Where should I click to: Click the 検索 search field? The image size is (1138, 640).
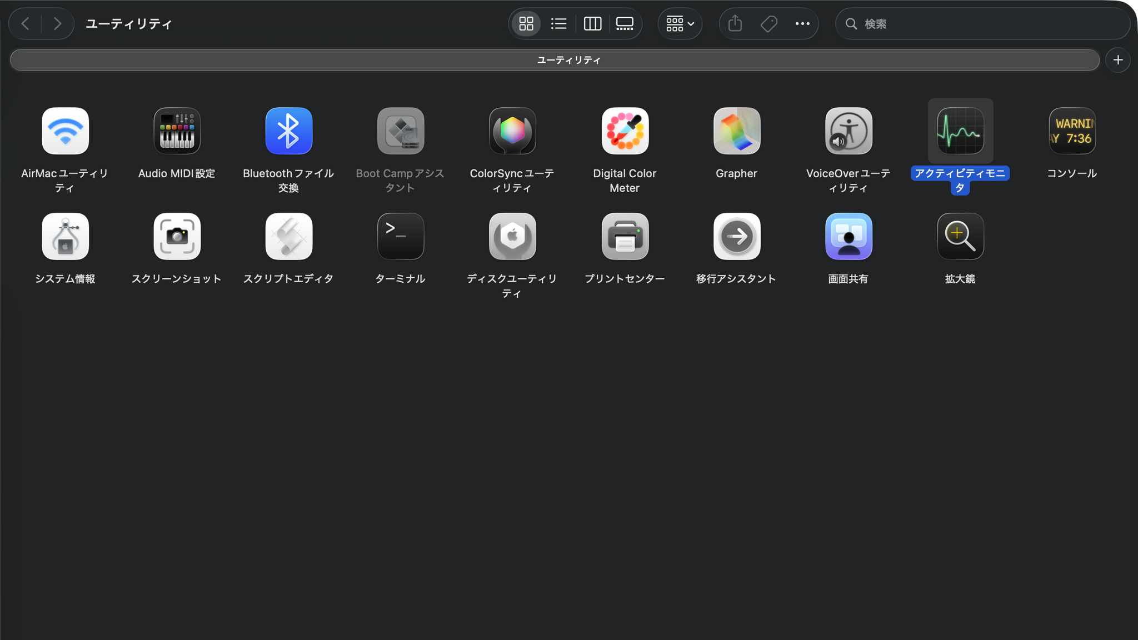[x=982, y=24]
